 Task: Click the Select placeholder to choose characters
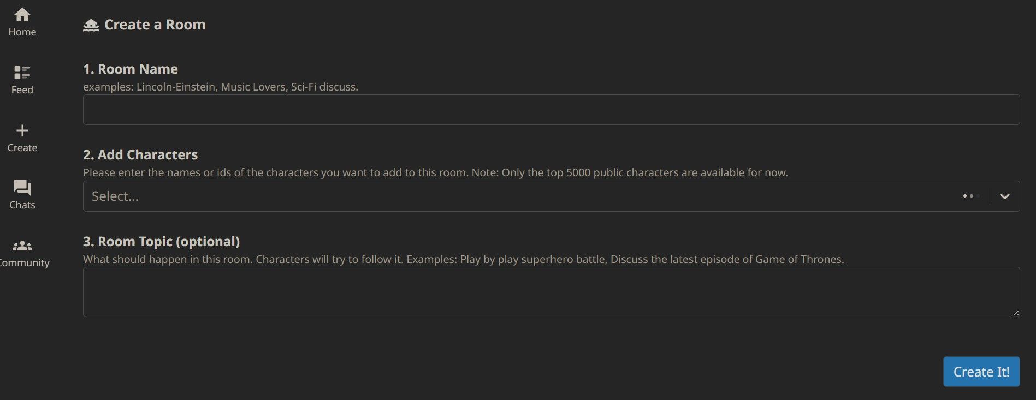click(115, 196)
